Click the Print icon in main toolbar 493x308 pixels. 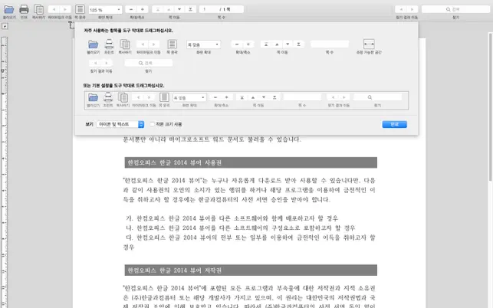point(24,9)
